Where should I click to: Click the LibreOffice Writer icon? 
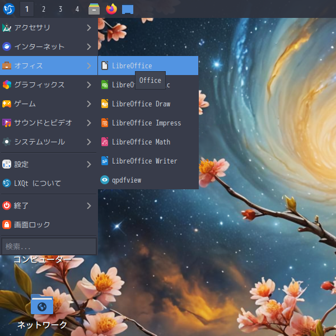click(105, 161)
